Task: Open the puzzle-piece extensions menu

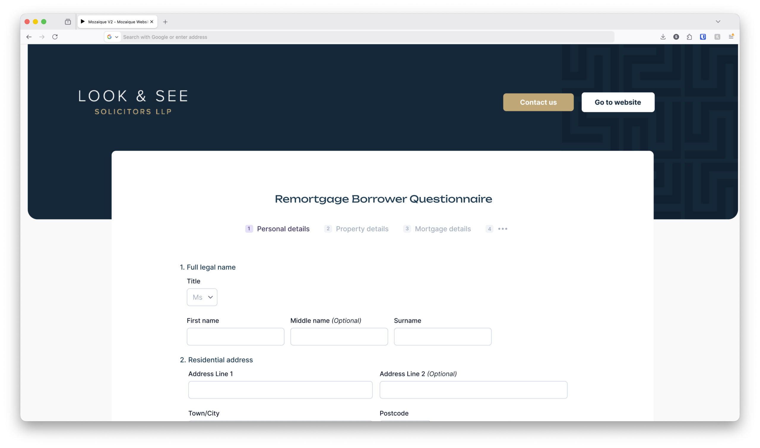Action: coord(689,37)
